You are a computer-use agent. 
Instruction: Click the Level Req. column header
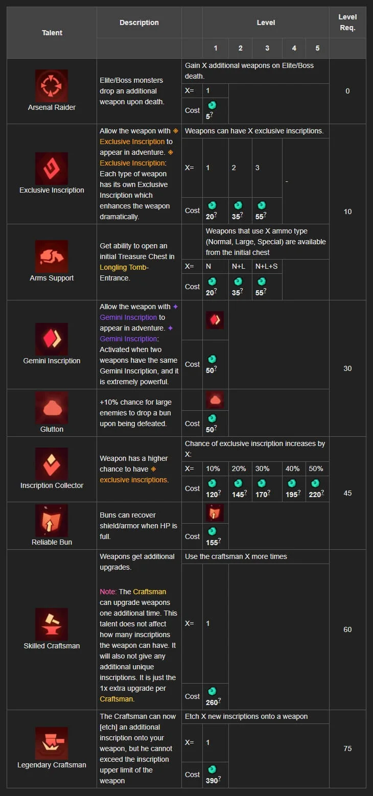(347, 22)
